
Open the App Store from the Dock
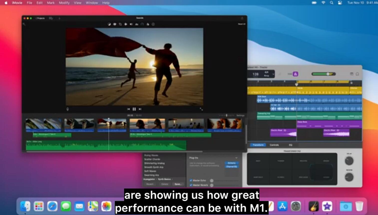pos(282,206)
